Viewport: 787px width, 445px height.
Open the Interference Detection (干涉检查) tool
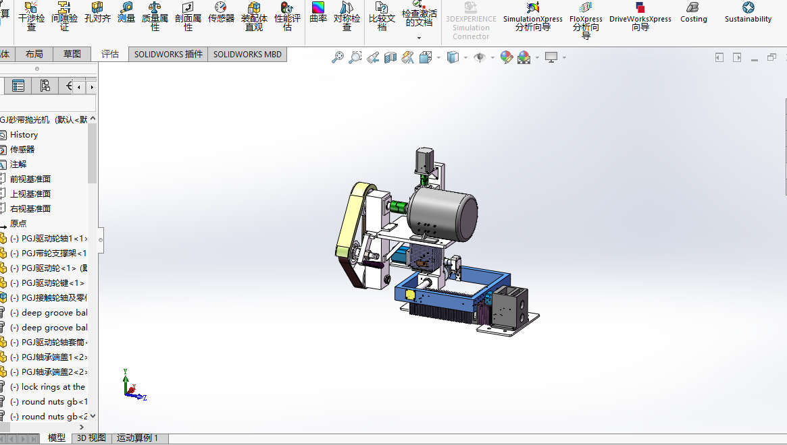[31, 16]
